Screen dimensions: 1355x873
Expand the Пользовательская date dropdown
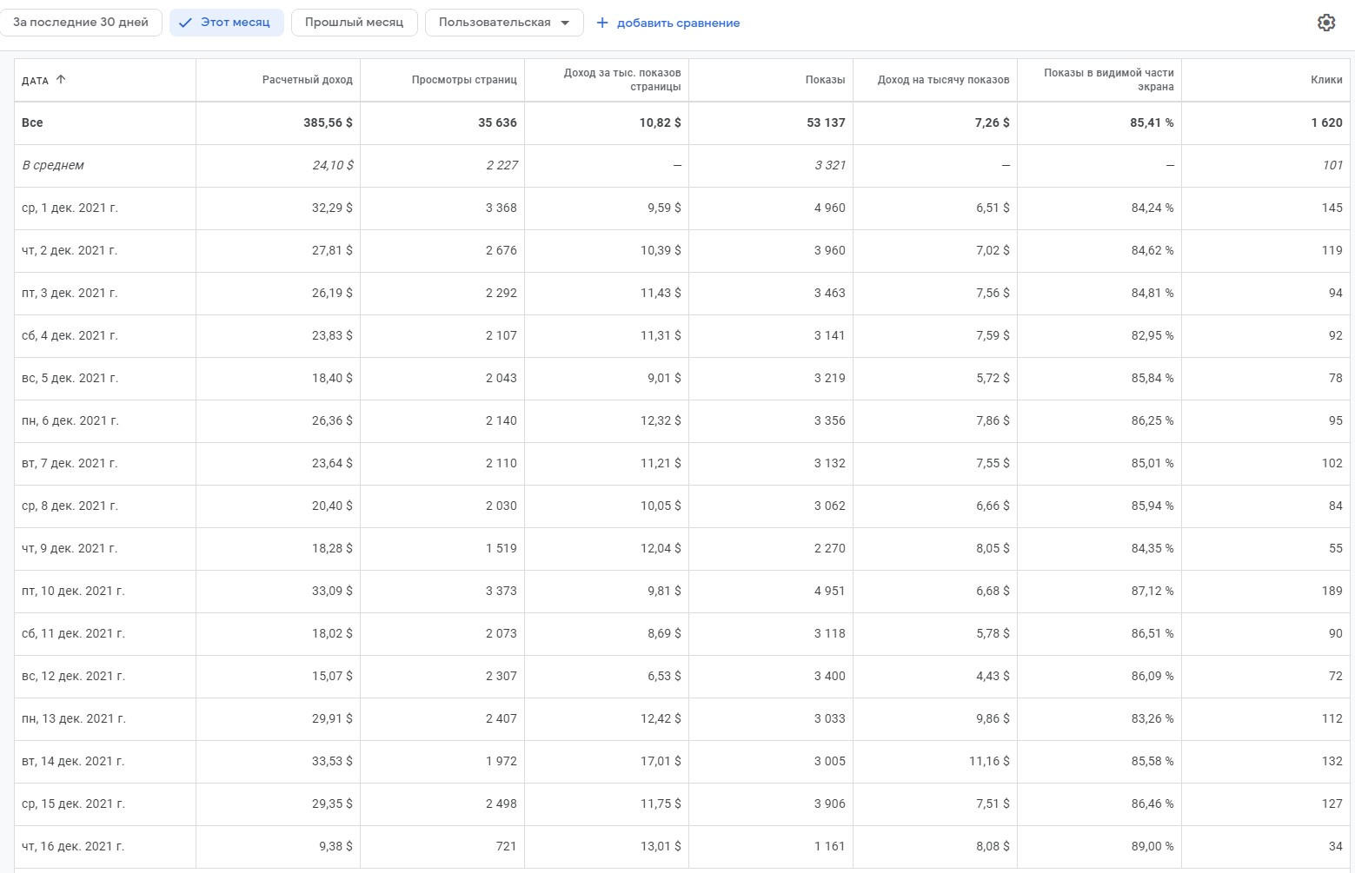[503, 23]
